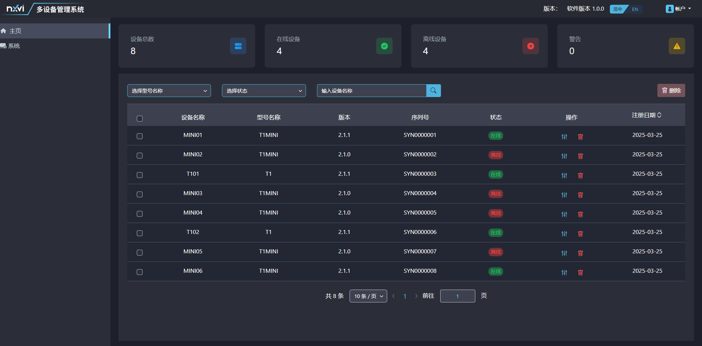Open 系统 in the sidebar

pos(55,46)
